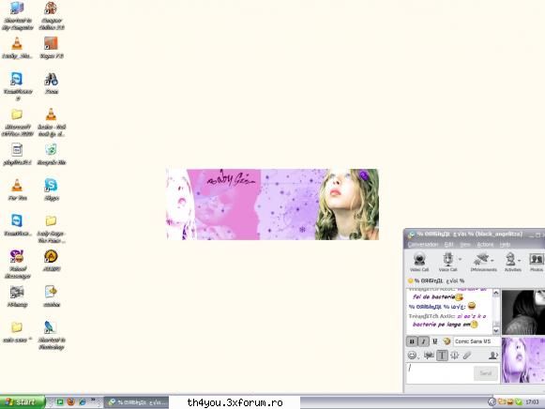
Task: Select the TeamViewer 6 desktop icon
Action: pos(17,86)
